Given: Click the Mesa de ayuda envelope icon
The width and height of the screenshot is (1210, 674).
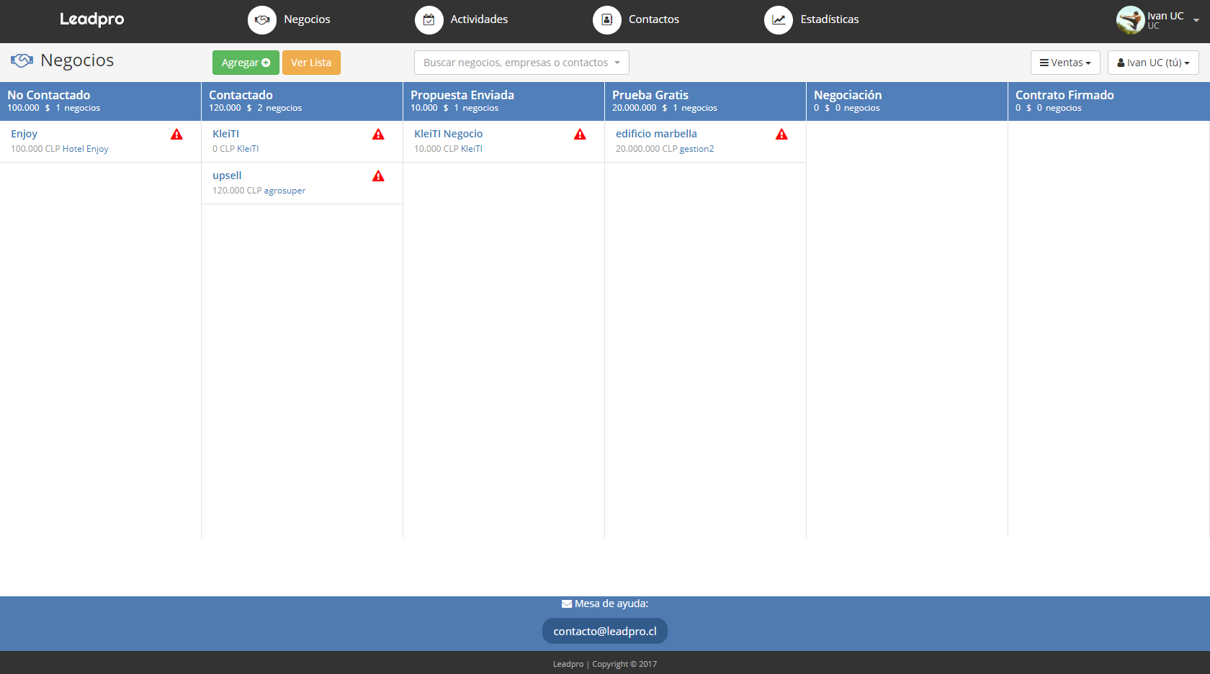Looking at the screenshot, I should 567,604.
